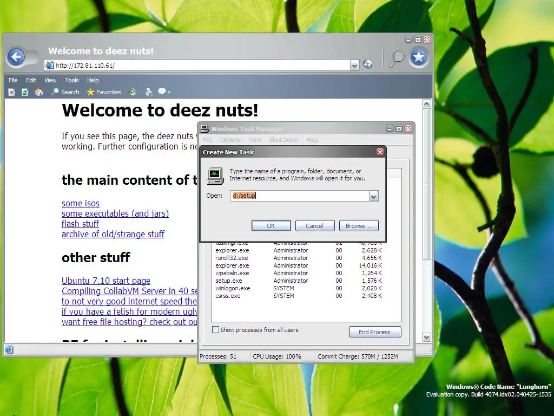Open 'Ubuntu 7.10 start page' link

106,281
